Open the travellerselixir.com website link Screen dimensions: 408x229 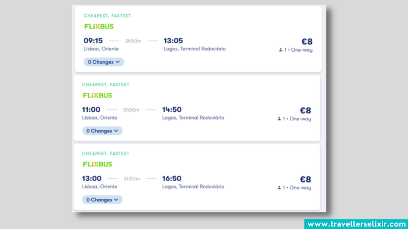tap(356, 224)
